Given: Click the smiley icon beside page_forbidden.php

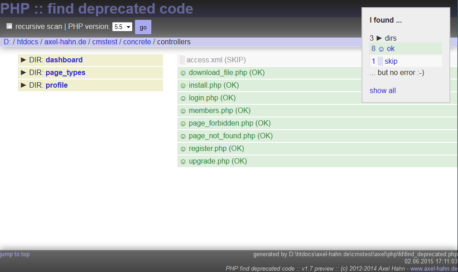Looking at the screenshot, I should (x=183, y=124).
